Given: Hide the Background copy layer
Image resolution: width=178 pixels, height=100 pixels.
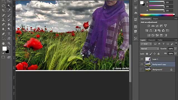Looking at the screenshot, I should click(142, 64).
